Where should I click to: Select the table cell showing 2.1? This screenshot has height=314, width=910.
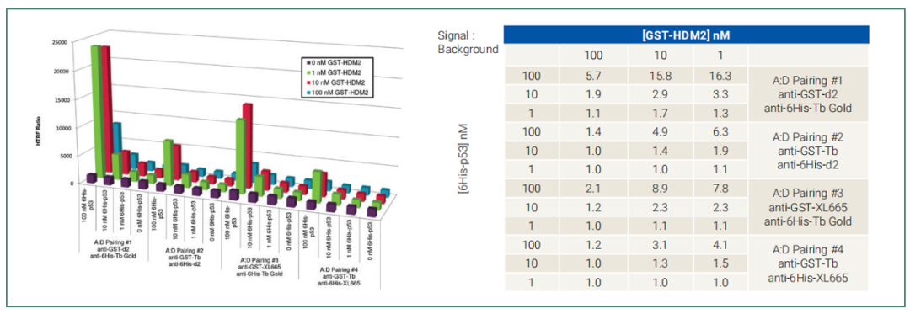[594, 188]
